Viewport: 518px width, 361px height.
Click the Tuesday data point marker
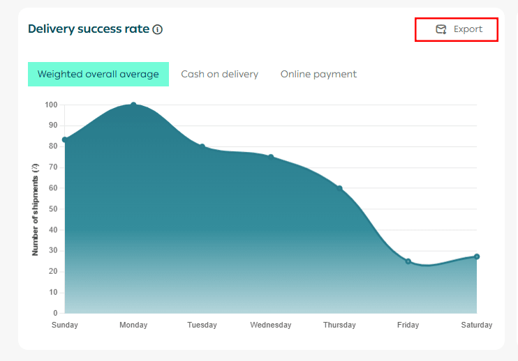point(202,146)
